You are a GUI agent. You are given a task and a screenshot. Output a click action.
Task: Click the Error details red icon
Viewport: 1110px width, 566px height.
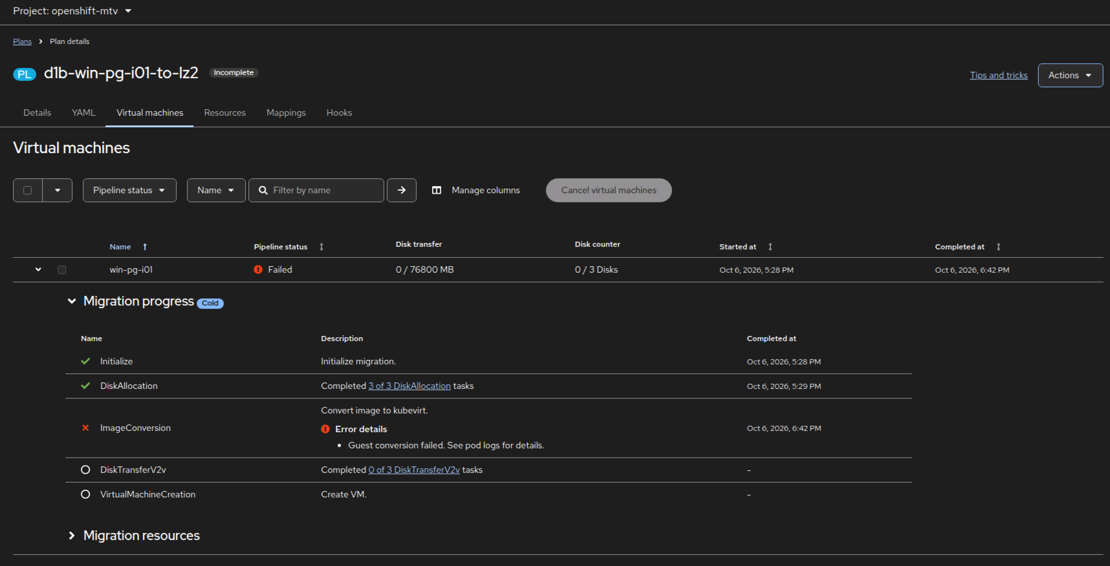(325, 429)
